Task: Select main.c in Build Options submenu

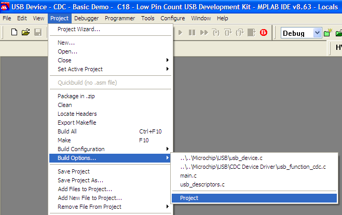Action: [254, 176]
